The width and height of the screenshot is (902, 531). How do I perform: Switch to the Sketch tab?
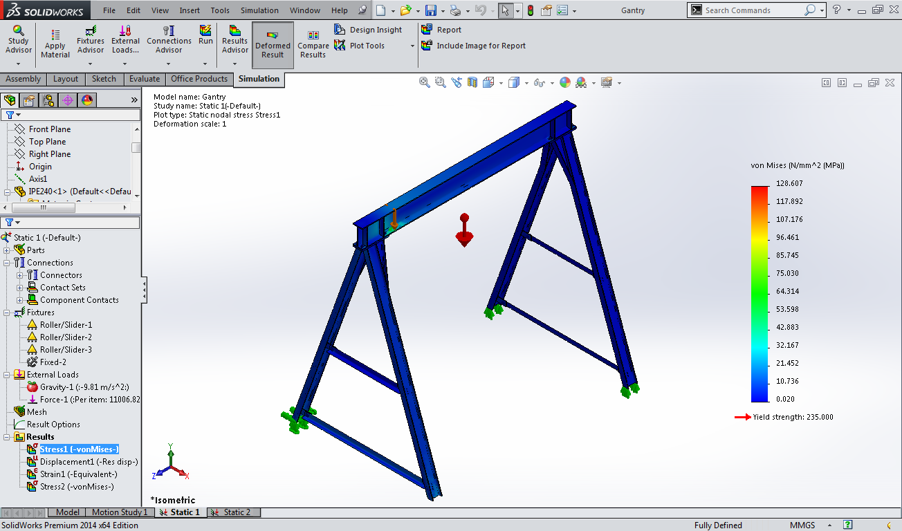click(104, 79)
